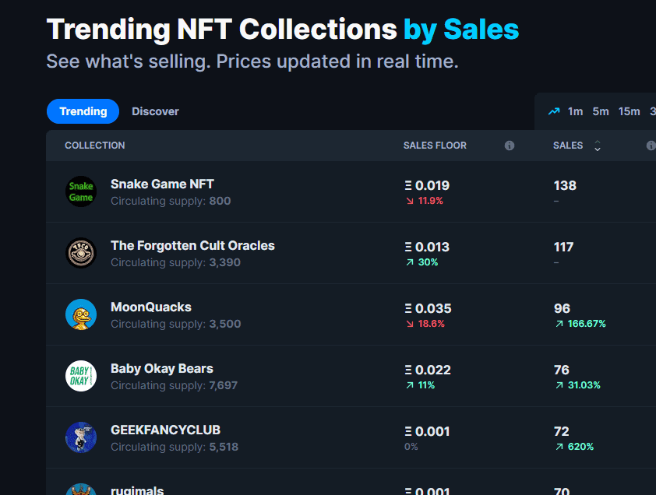Image resolution: width=656 pixels, height=495 pixels.
Task: Open the MoonQuacks collection page
Action: 151,307
